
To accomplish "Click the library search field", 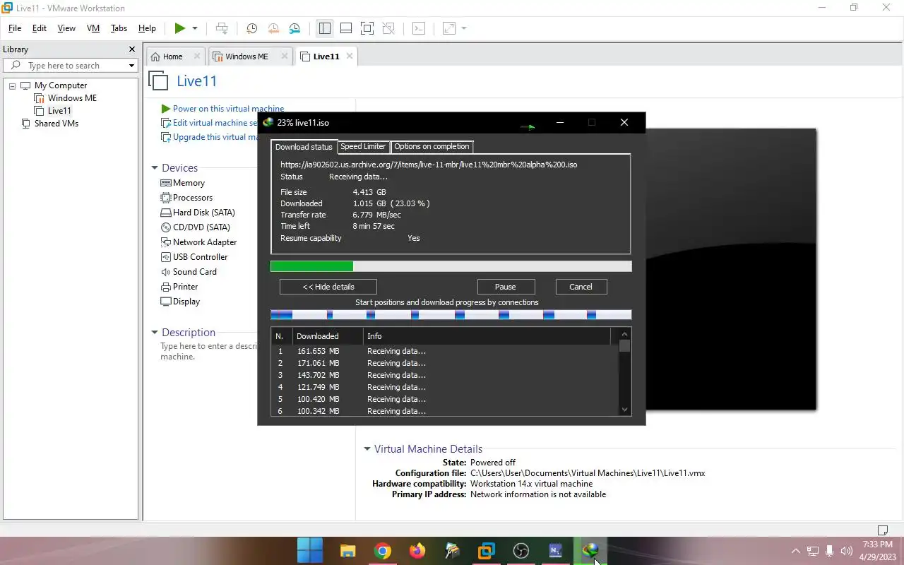I will (x=71, y=66).
